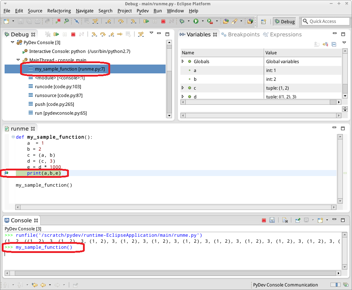Click the External Tools run icon

coord(210,21)
